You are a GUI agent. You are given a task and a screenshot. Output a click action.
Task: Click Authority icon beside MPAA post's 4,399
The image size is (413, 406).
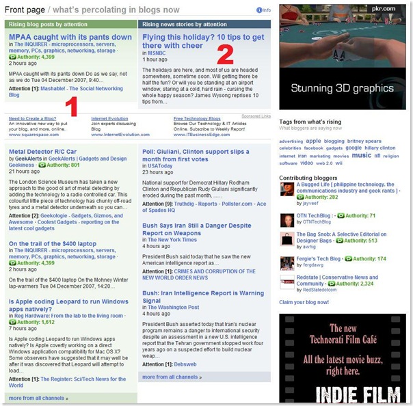[x=12, y=57]
